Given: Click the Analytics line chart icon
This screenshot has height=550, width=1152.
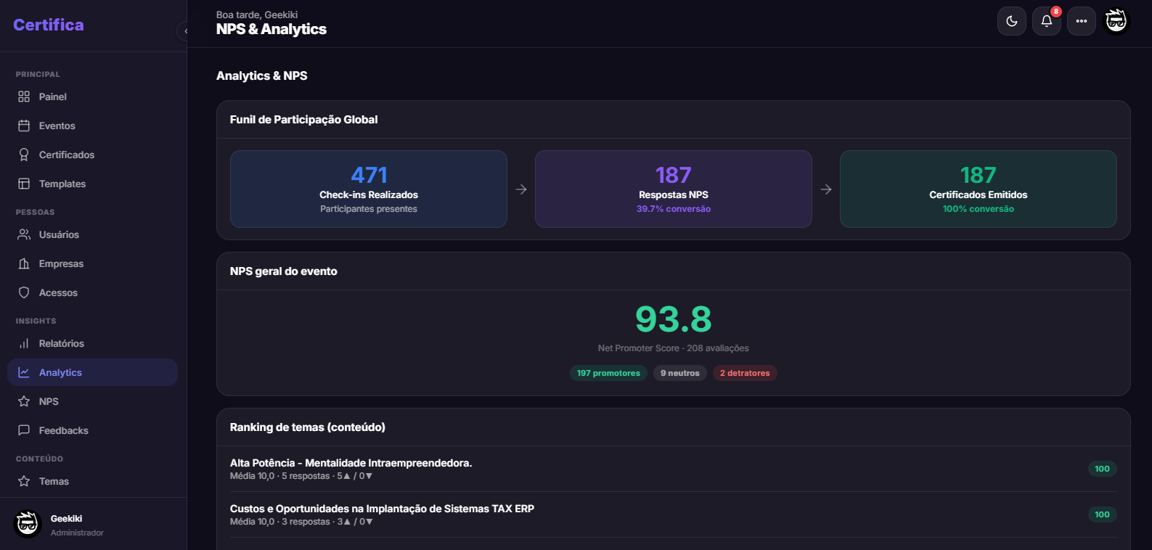Looking at the screenshot, I should (24, 372).
